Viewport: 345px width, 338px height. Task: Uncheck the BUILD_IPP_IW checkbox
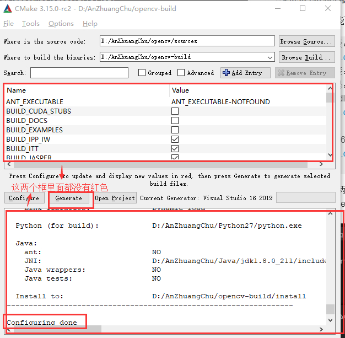[175, 140]
